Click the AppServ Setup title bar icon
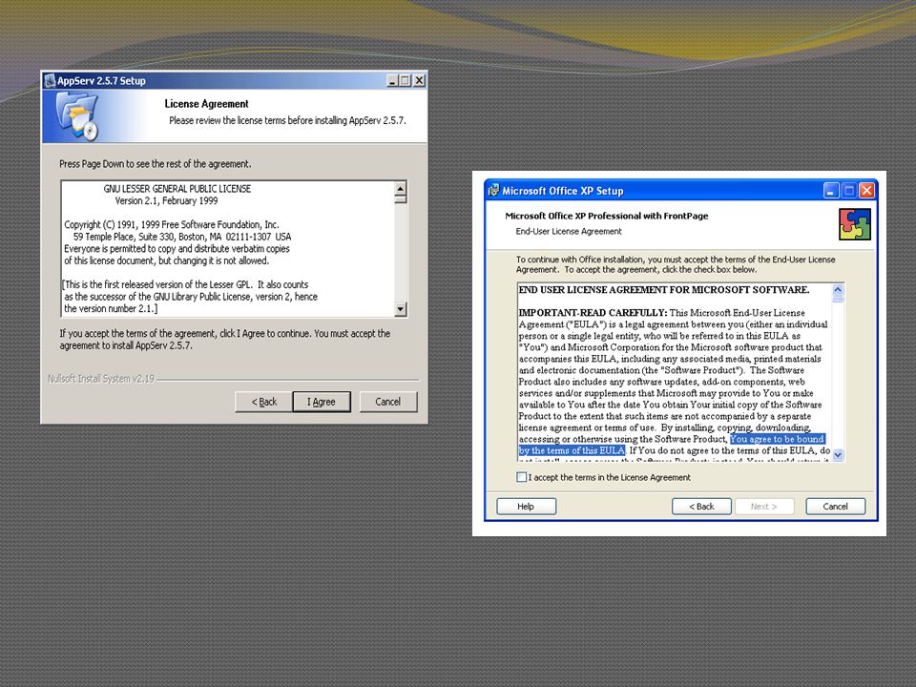 click(50, 80)
